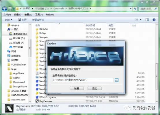Screen dimensions: 160x115
Task: Click the 破解 button in KeyGen dialog
Action: coord(77,88)
